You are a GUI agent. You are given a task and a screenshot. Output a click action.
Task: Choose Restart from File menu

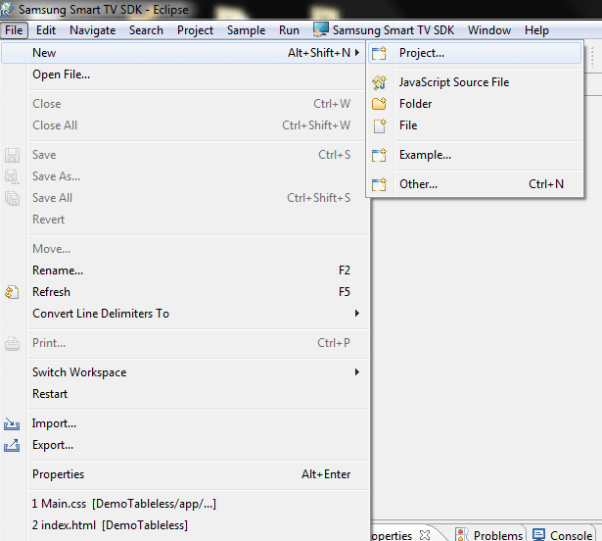click(x=184, y=394)
